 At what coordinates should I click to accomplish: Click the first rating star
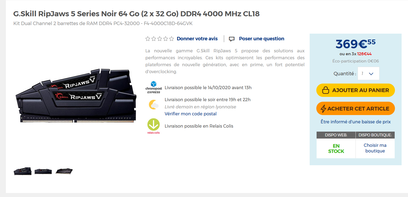coord(148,39)
